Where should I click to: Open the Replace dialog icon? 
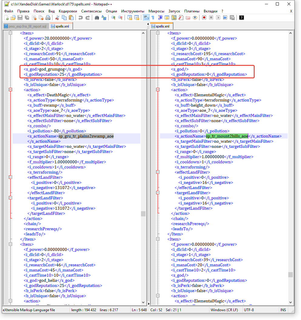click(104, 18)
